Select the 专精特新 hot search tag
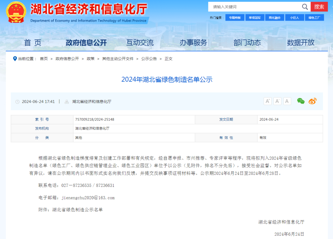Image resolution: width=333 pixels, height=239 pixels. (235, 17)
